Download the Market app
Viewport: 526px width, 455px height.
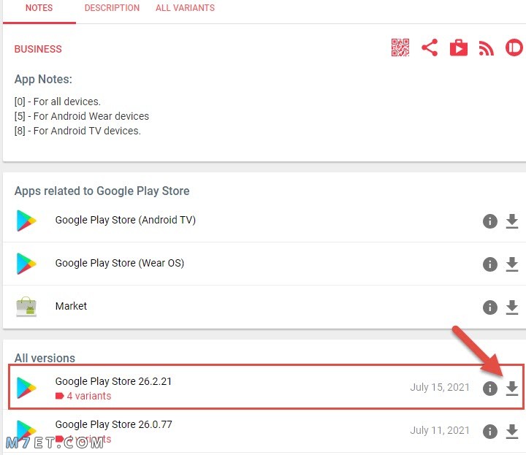coord(512,307)
